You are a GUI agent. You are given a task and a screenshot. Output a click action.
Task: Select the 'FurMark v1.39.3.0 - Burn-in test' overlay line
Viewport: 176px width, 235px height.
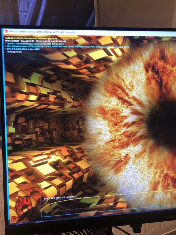(32, 38)
